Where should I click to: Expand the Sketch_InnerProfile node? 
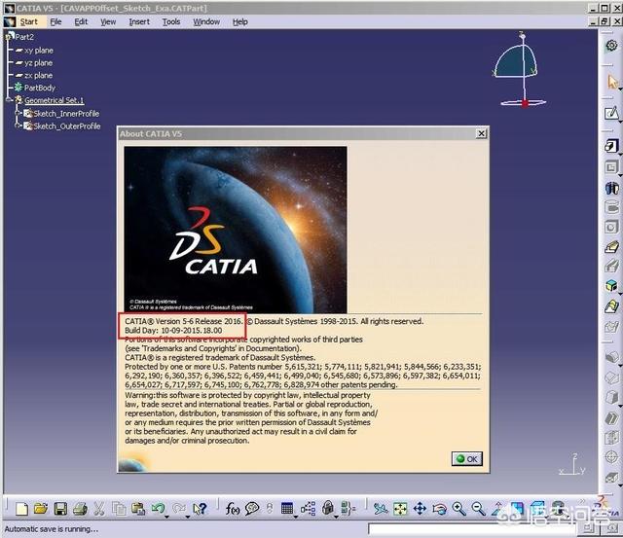18,113
